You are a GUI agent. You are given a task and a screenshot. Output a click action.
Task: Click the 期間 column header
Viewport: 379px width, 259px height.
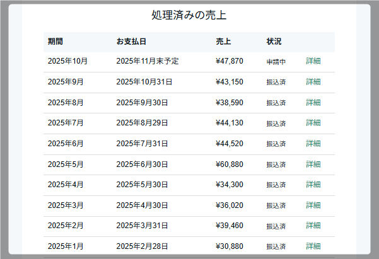tap(55, 42)
